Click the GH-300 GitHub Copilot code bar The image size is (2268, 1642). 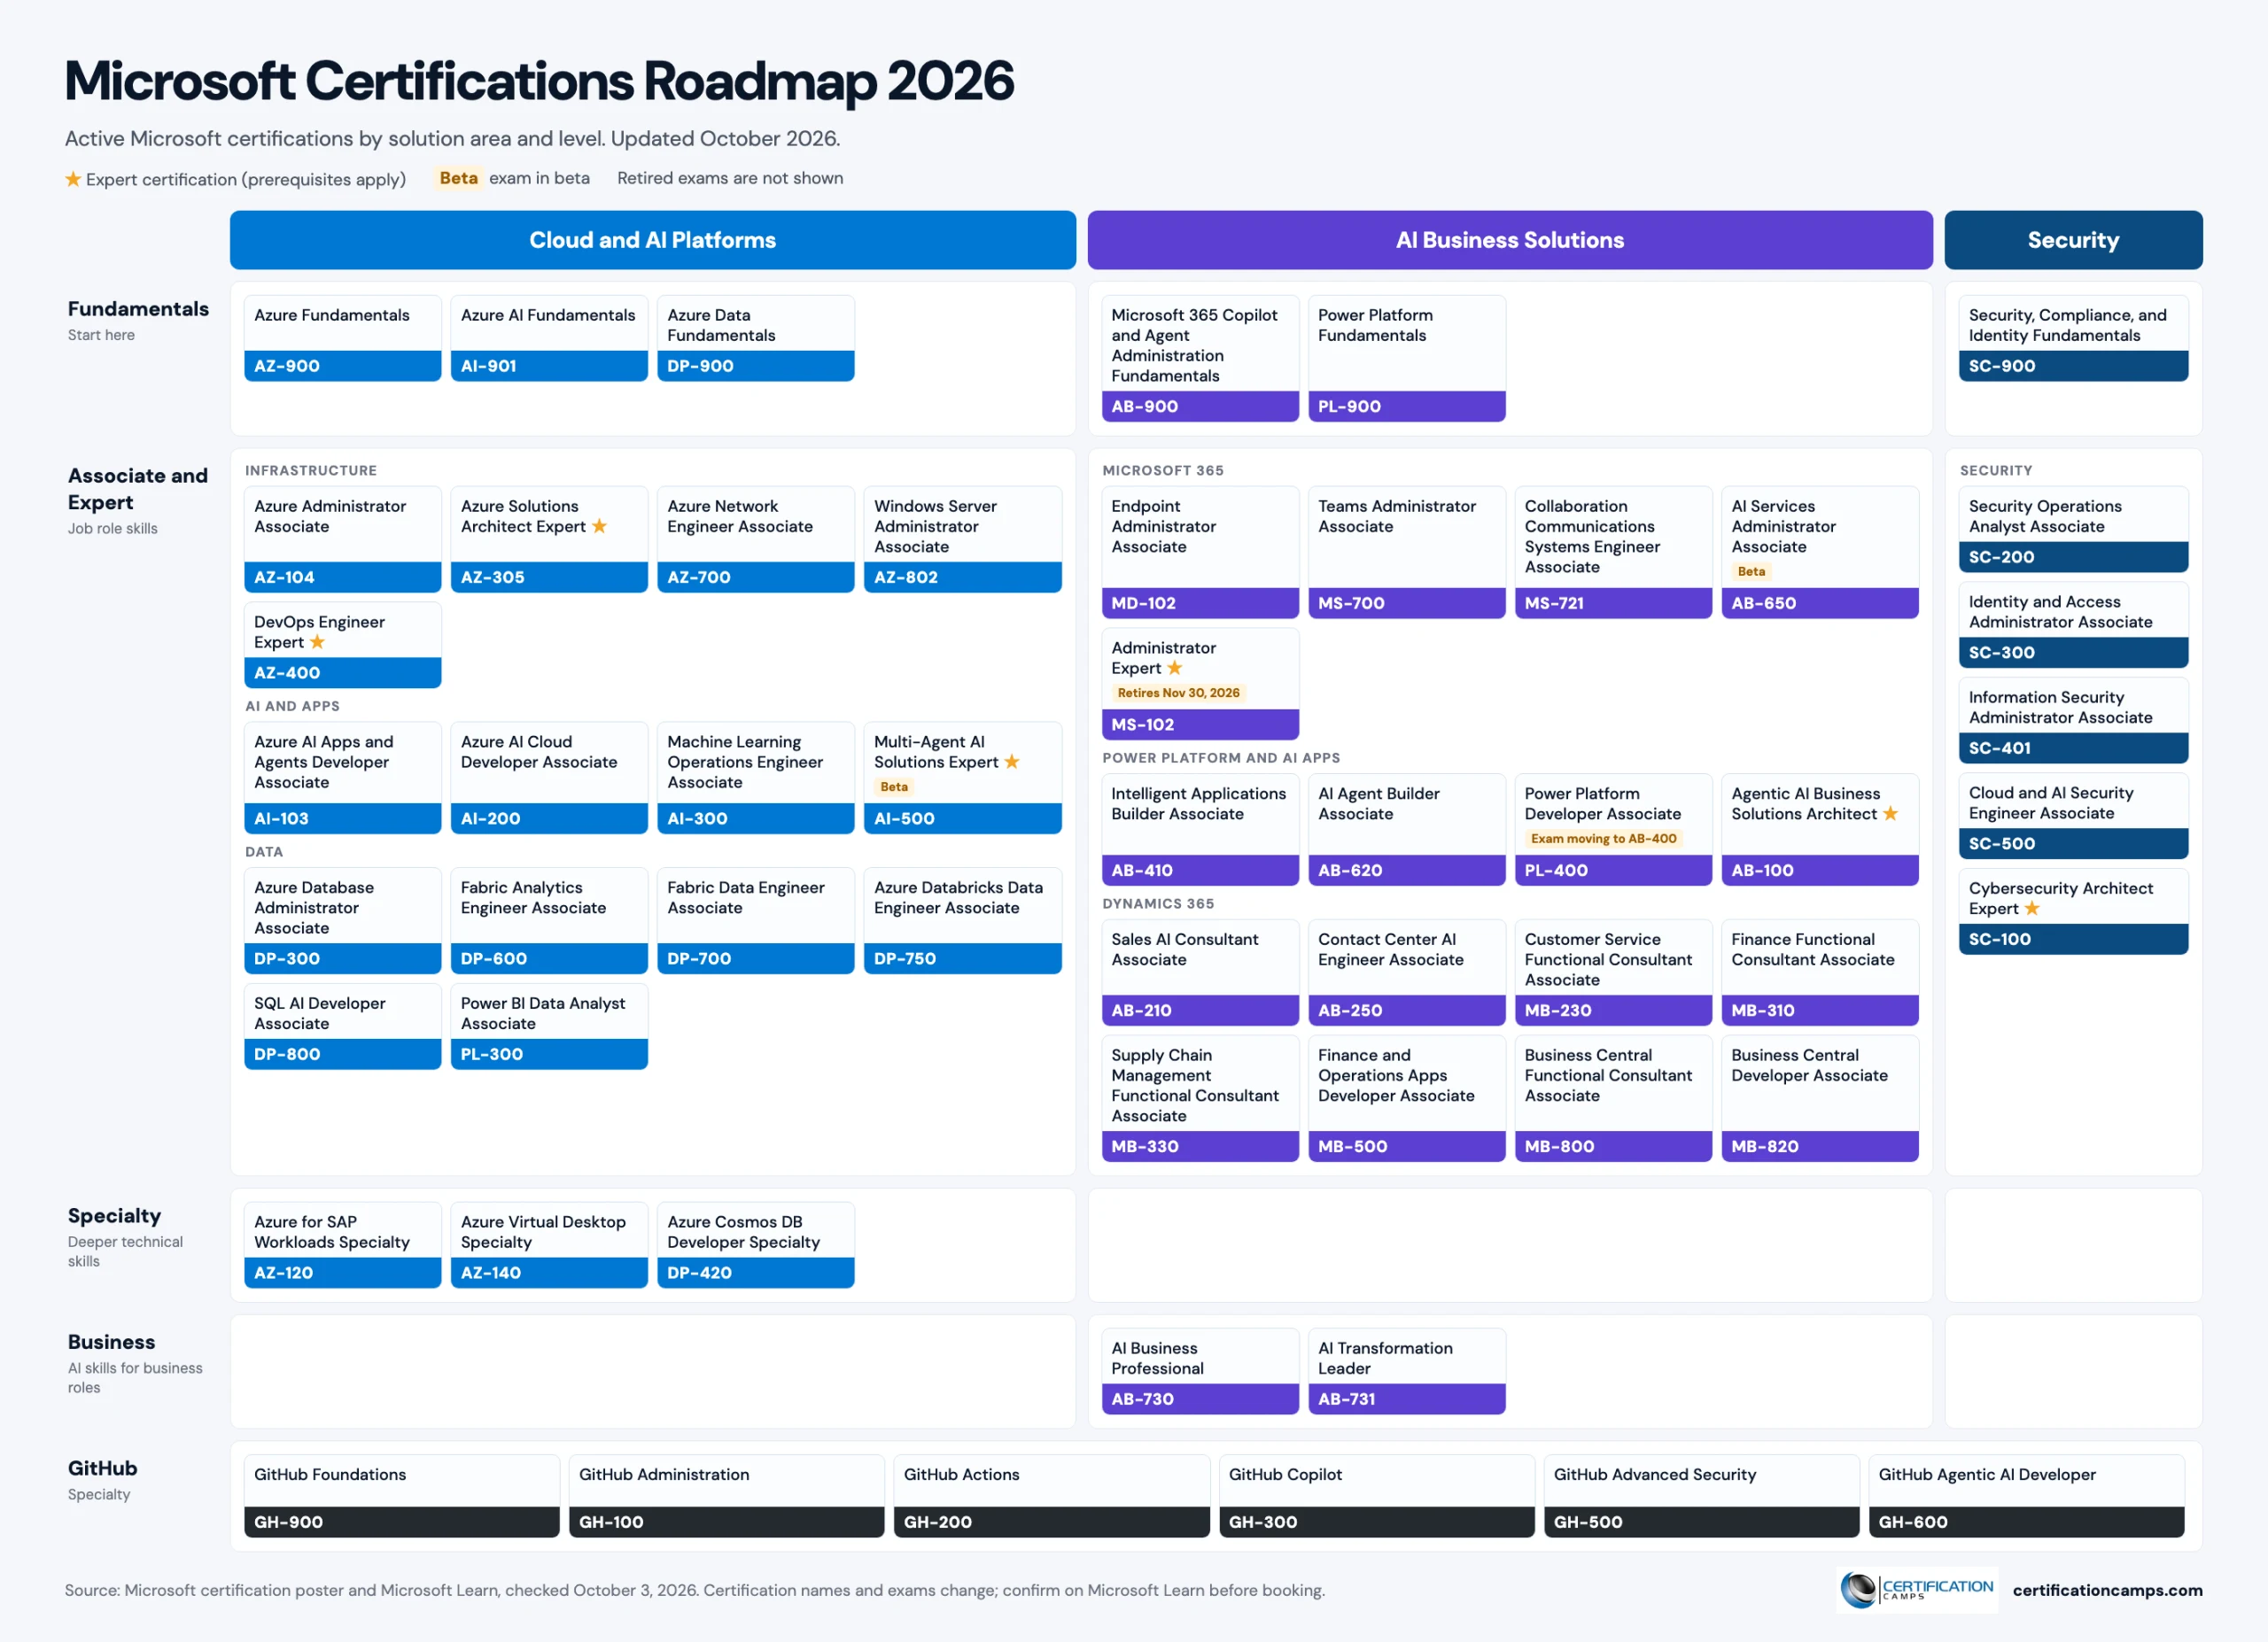click(1376, 1521)
